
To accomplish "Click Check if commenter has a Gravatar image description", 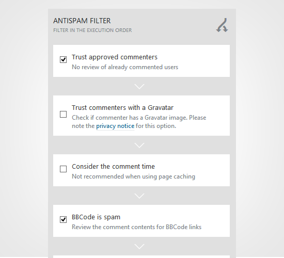I will pos(139,122).
